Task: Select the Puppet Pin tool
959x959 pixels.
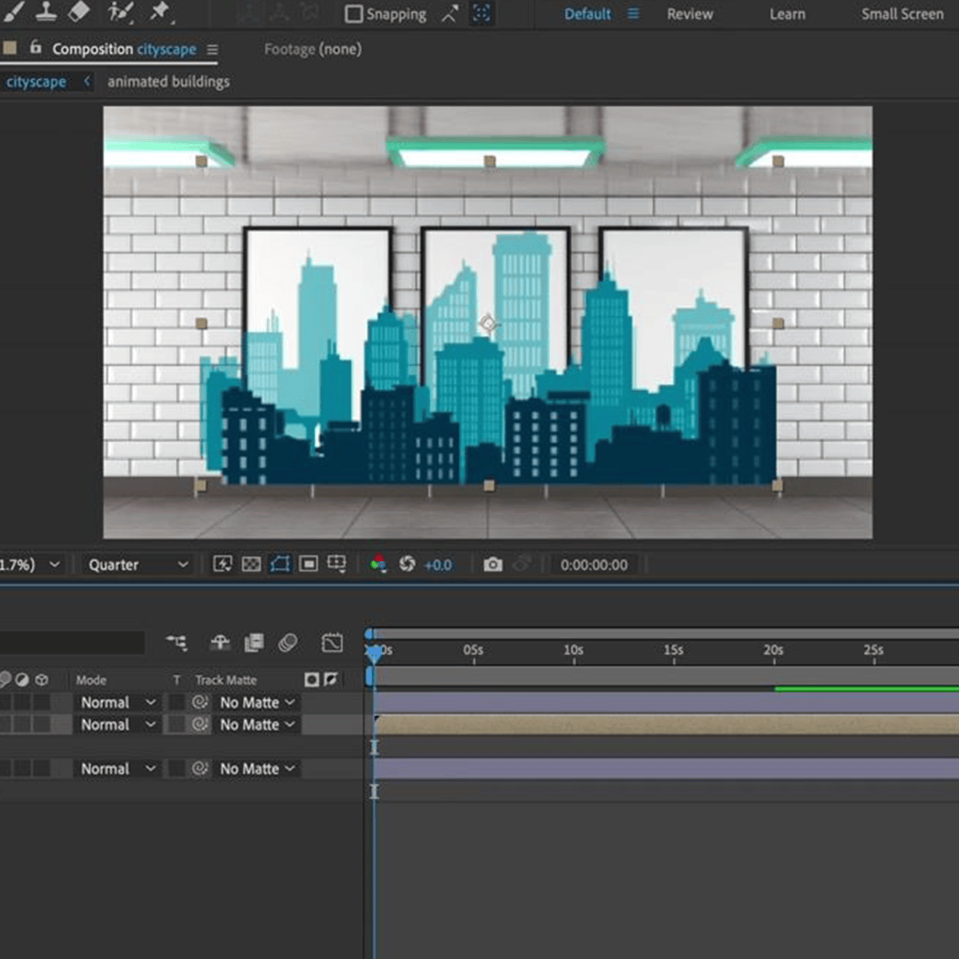Action: coord(161,12)
